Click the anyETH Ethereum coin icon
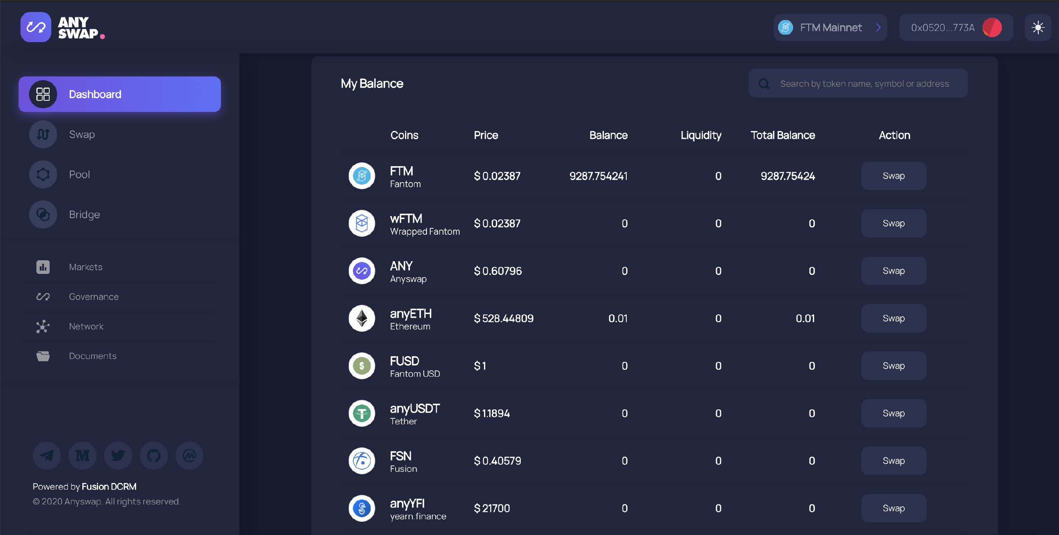Image resolution: width=1059 pixels, height=535 pixels. (362, 319)
